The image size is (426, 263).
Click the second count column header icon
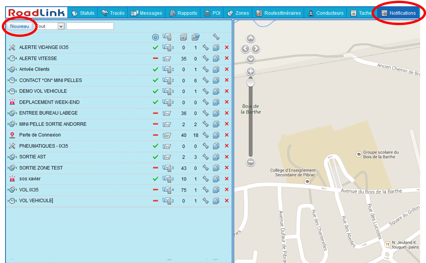[x=195, y=37]
